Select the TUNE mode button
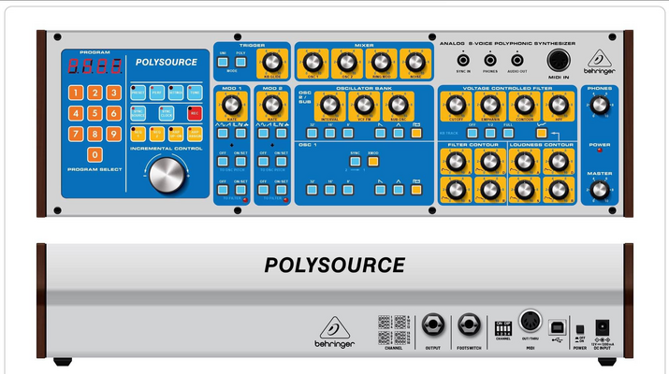Image resolution: width=669 pixels, height=374 pixels. point(195,93)
